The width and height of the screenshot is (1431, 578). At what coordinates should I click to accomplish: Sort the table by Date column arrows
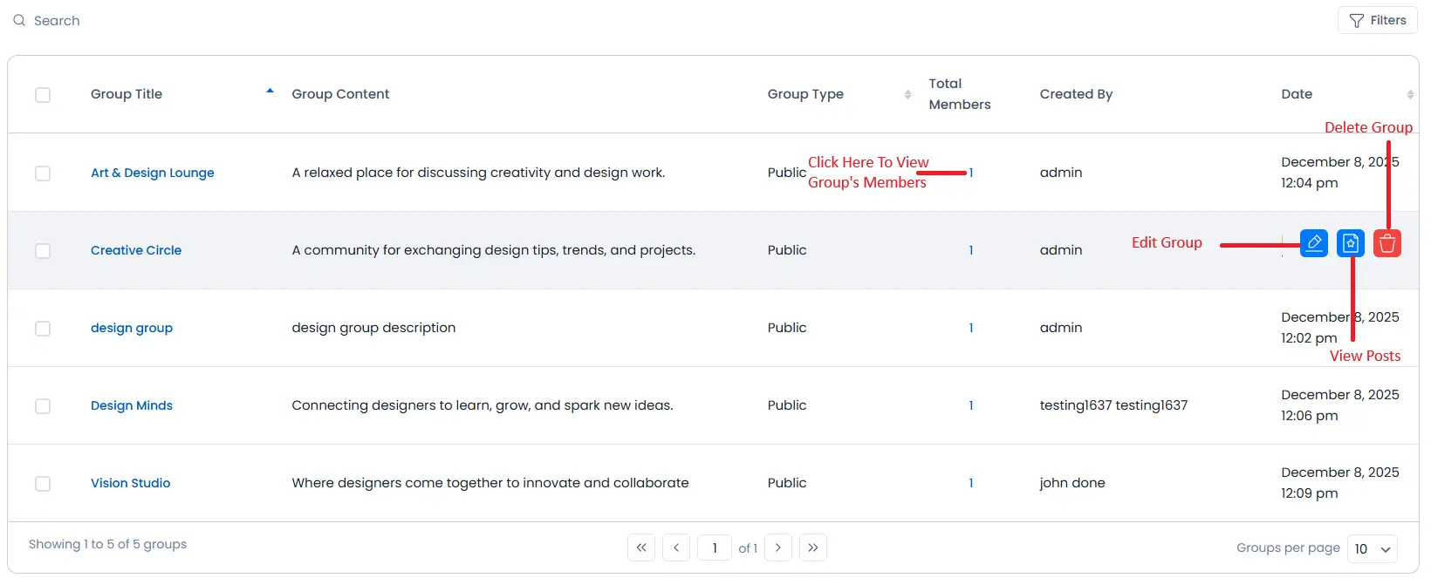[x=1410, y=94]
